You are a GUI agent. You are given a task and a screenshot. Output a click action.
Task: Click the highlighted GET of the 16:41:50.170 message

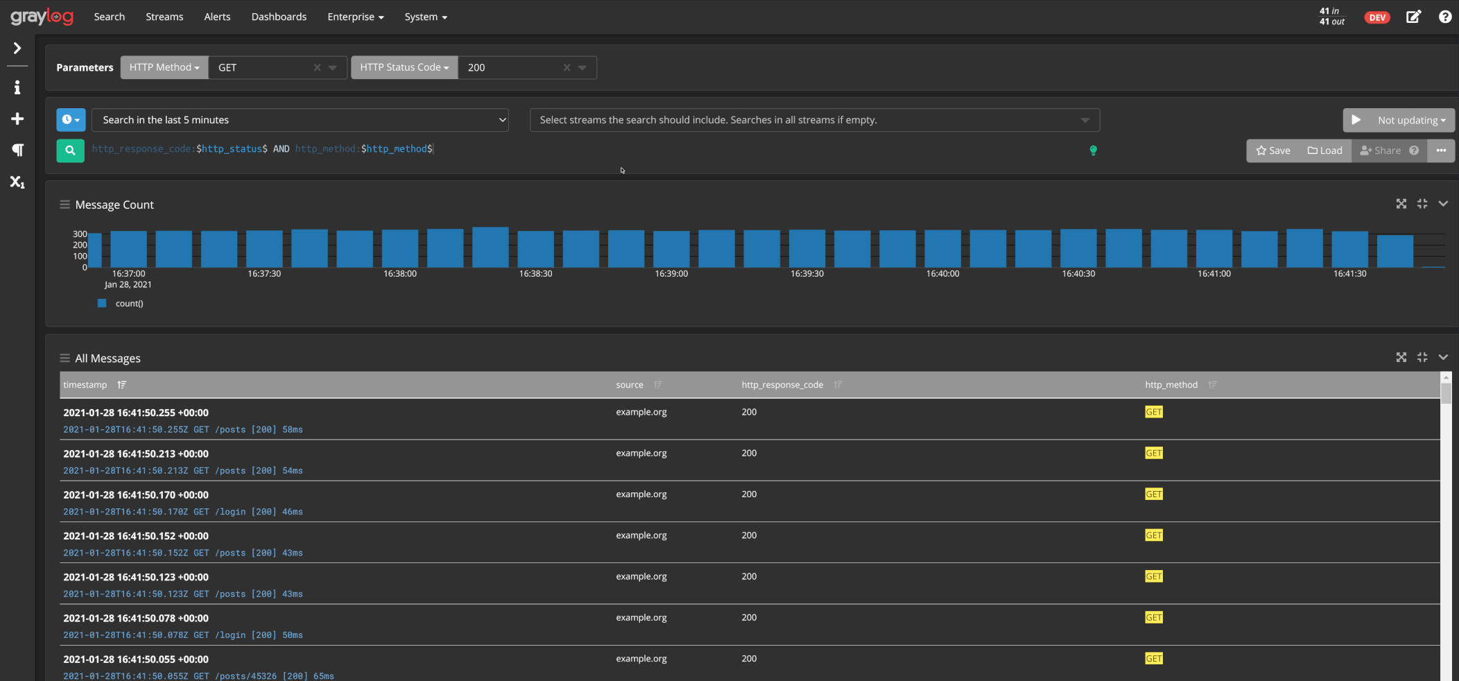click(x=1154, y=494)
